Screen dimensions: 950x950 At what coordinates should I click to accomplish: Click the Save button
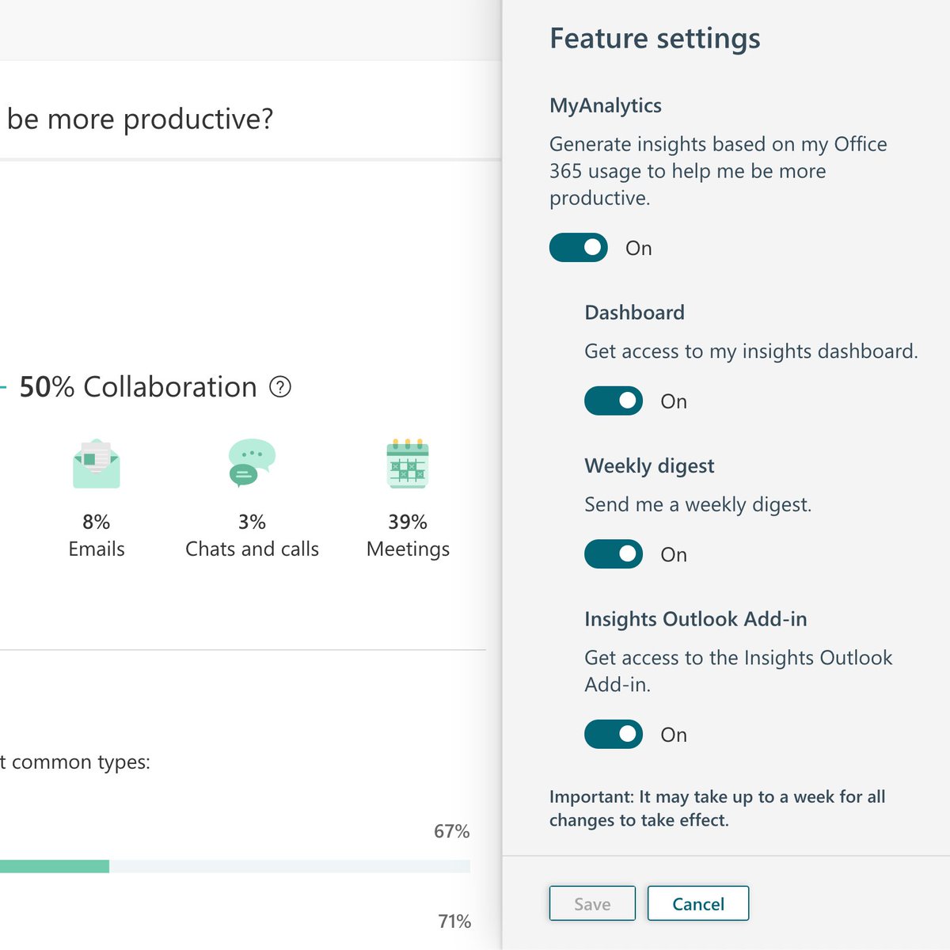pos(592,903)
